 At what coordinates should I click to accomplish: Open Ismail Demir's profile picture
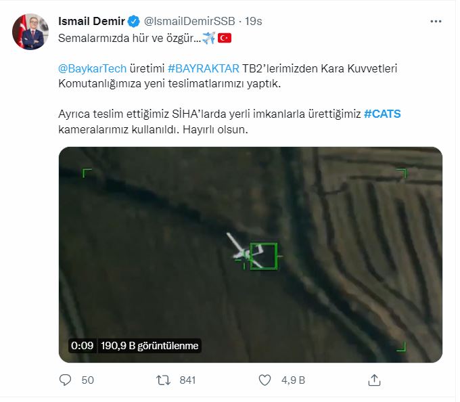(30, 32)
